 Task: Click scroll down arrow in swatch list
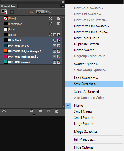63,106
